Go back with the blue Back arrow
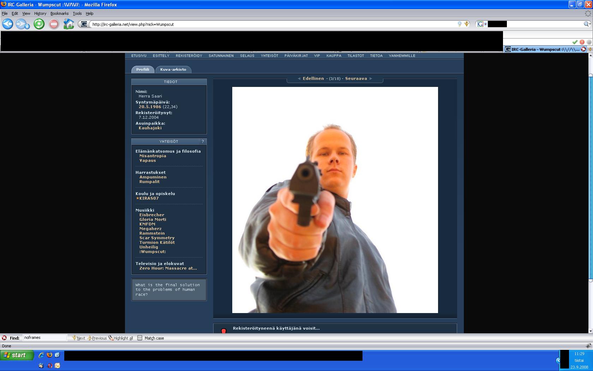This screenshot has height=371, width=593. click(8, 24)
